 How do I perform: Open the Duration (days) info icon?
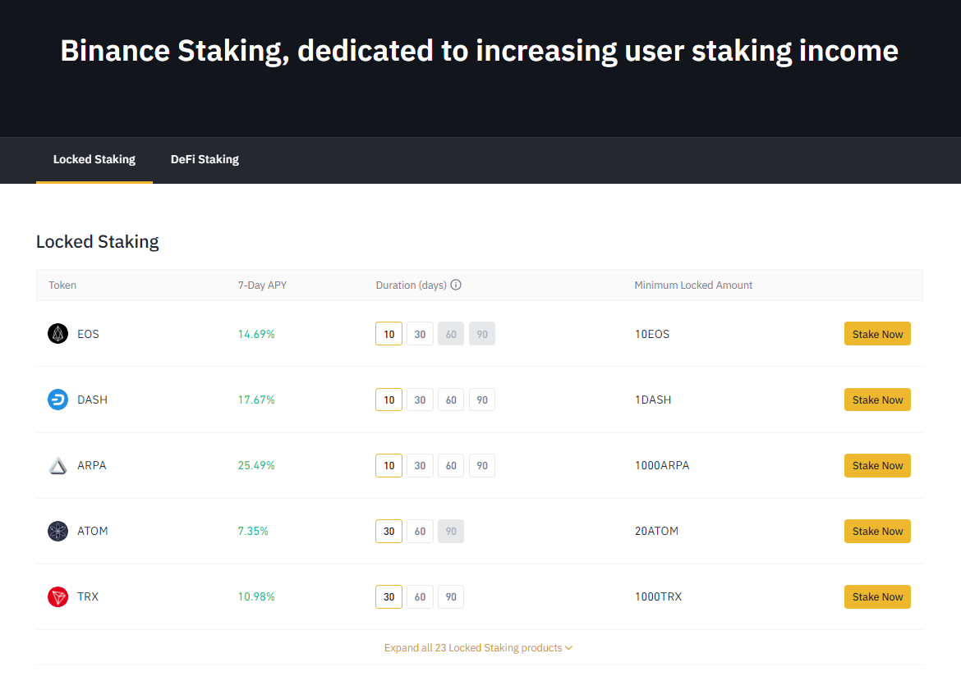pyautogui.click(x=456, y=285)
